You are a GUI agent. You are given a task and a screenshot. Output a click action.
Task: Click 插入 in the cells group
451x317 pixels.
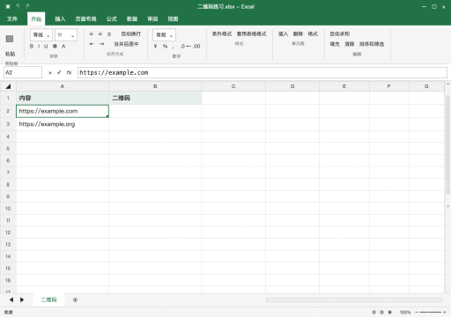click(x=283, y=34)
